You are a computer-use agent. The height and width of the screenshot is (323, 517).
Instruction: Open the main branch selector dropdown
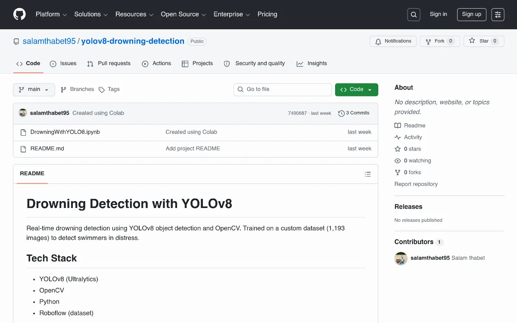34,90
